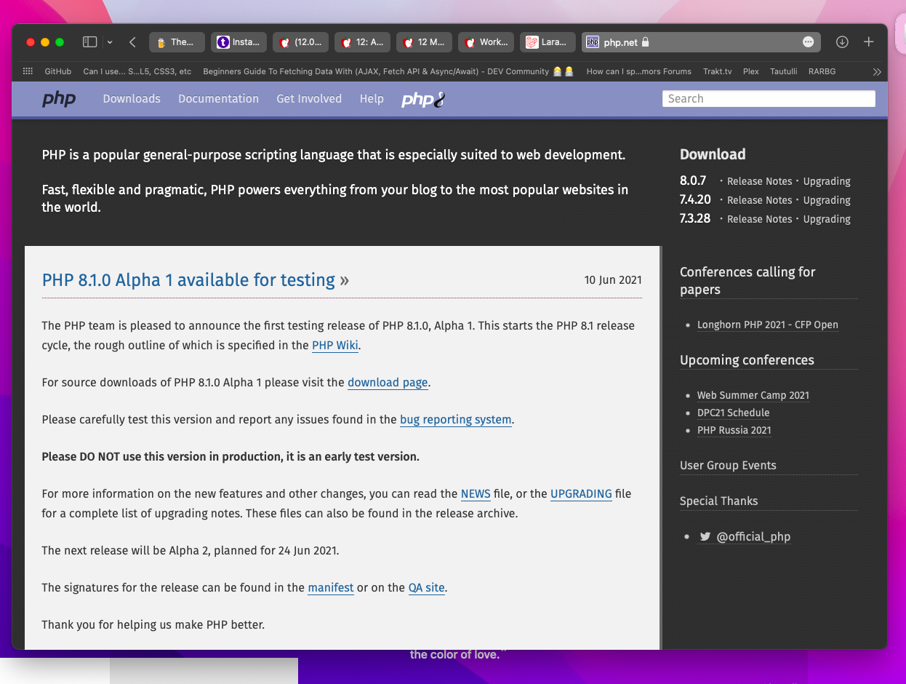Open the NEWS file link
The image size is (906, 684).
[476, 493]
